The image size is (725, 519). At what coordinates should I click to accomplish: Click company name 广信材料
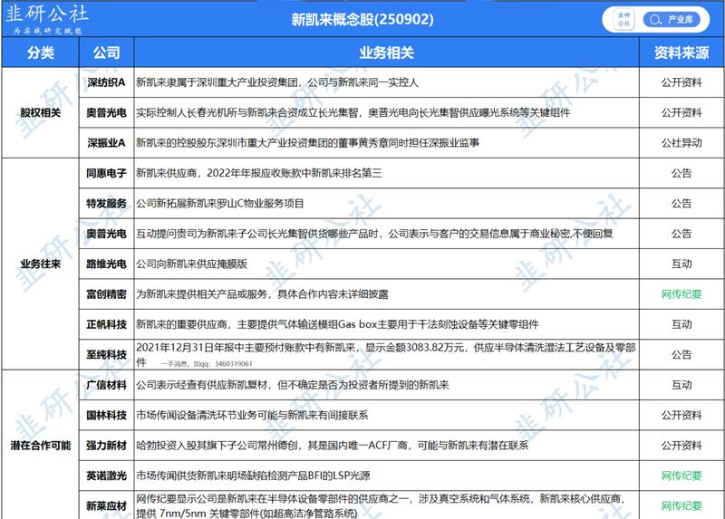pos(106,385)
